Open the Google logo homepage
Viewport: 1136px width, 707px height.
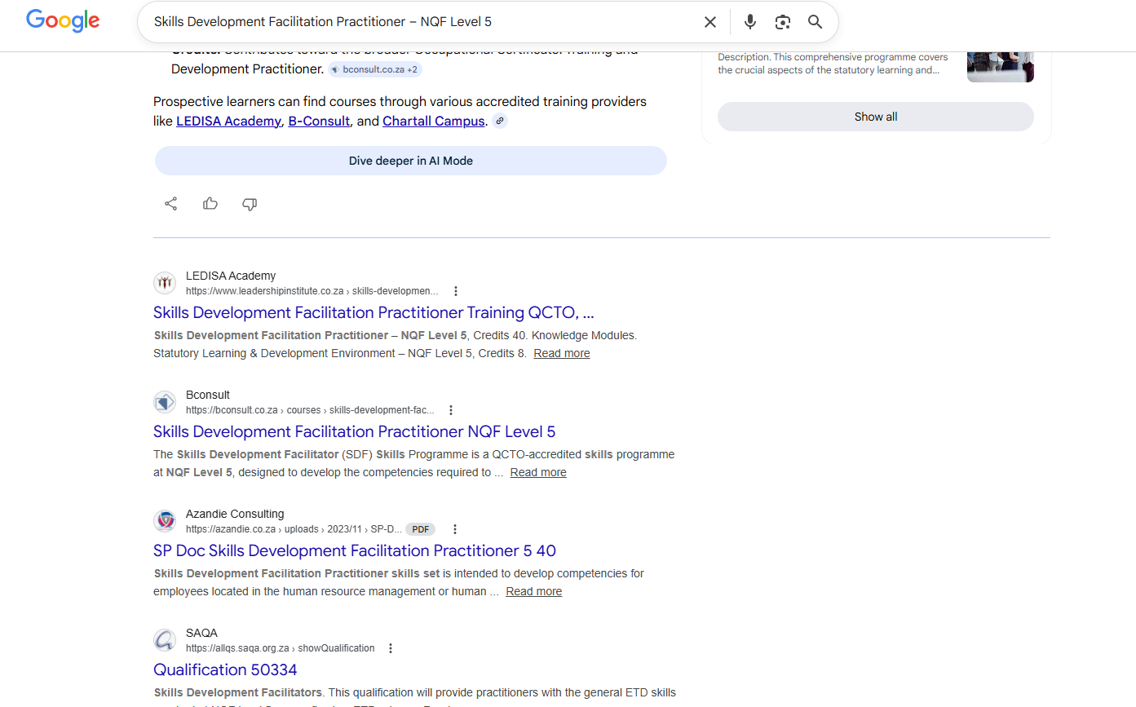(63, 21)
